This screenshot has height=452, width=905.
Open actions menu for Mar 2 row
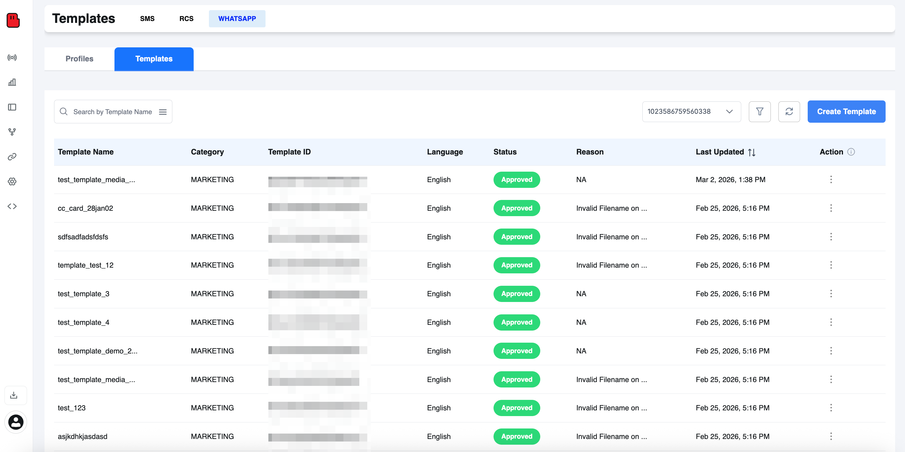tap(831, 180)
